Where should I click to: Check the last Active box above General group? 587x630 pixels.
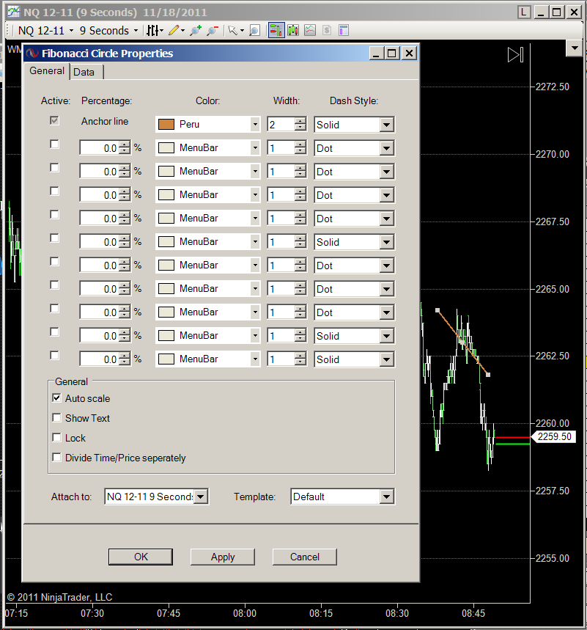(x=55, y=355)
